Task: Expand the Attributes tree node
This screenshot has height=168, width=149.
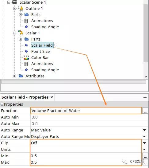Action: pos(14,76)
